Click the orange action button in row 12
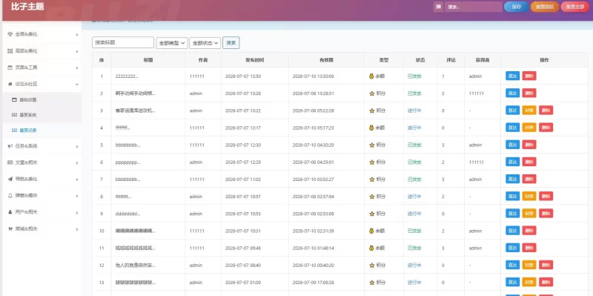The height and width of the screenshot is (296, 593). point(529,265)
